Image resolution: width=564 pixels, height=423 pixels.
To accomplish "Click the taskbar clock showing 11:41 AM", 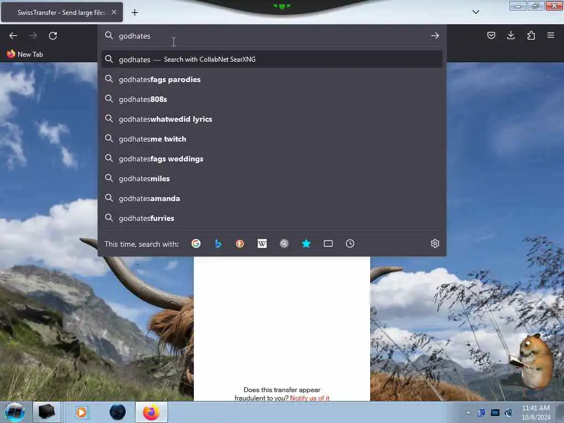I will [x=535, y=412].
